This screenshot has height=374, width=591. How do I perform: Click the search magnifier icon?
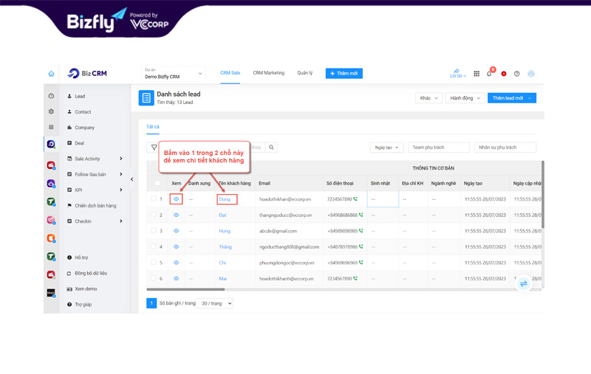tap(272, 148)
